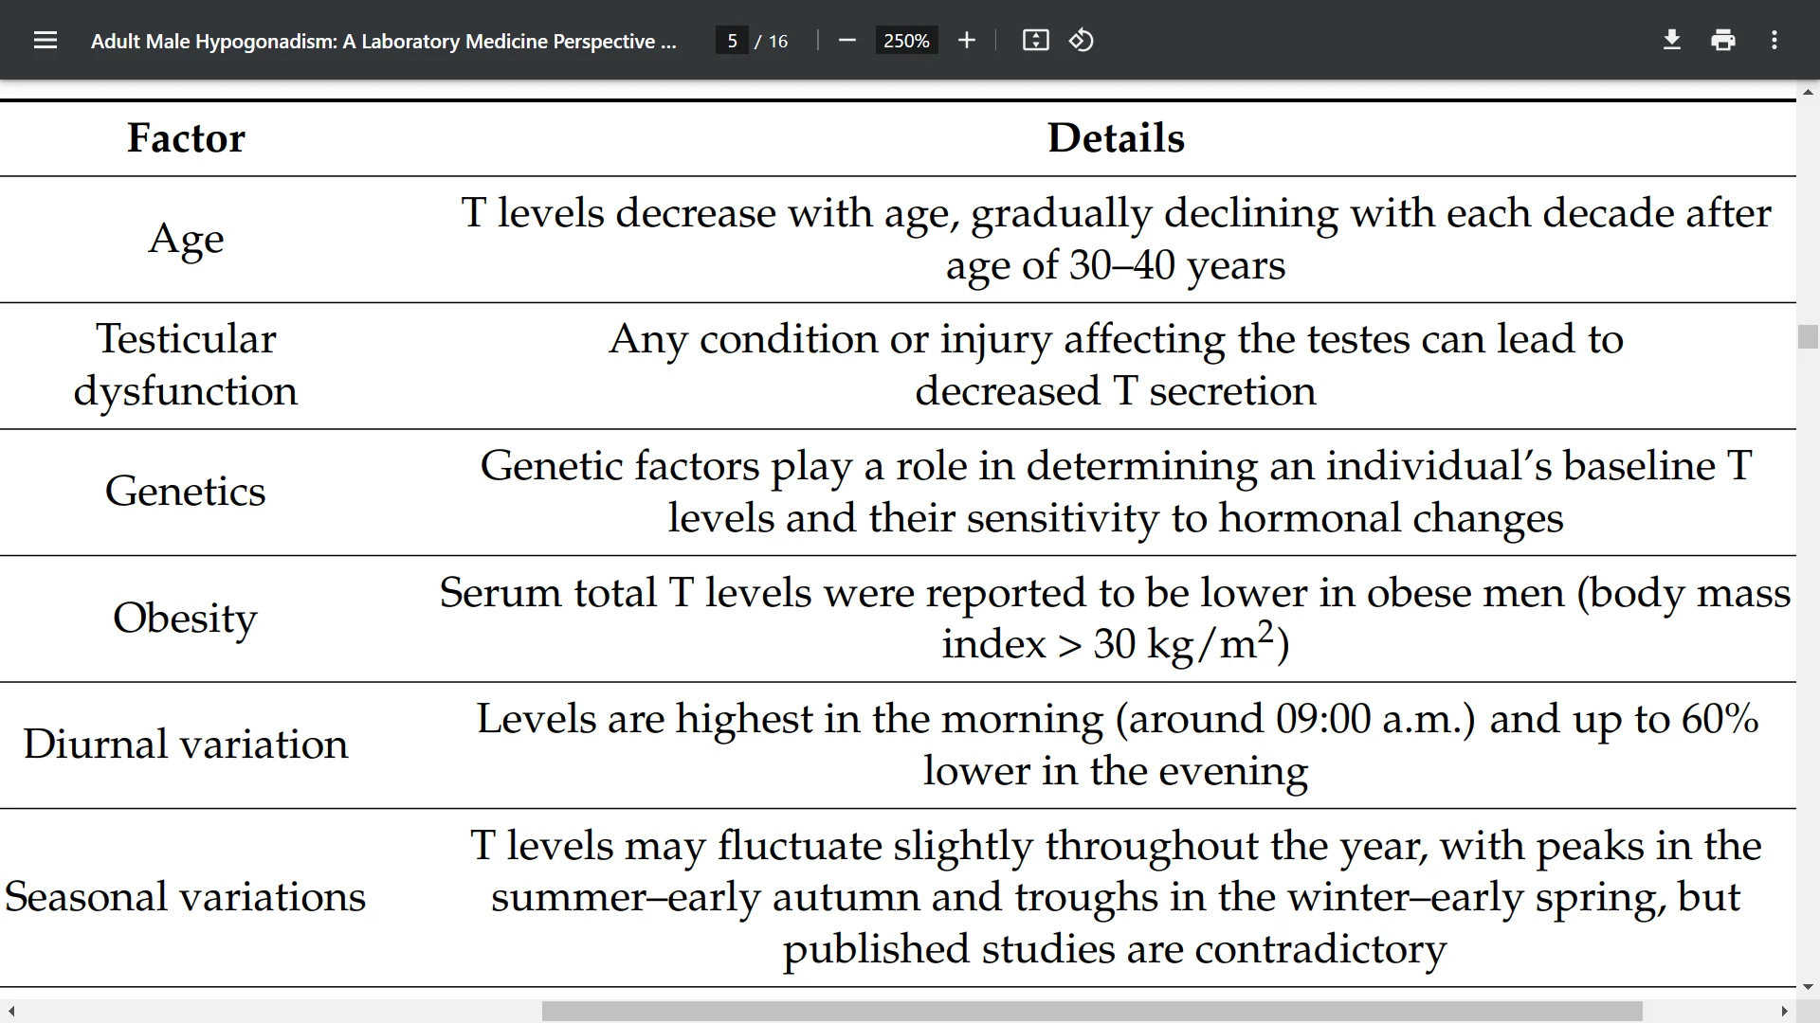
Task: Click the horizontal scrollbar thumb
Action: [1092, 1012]
